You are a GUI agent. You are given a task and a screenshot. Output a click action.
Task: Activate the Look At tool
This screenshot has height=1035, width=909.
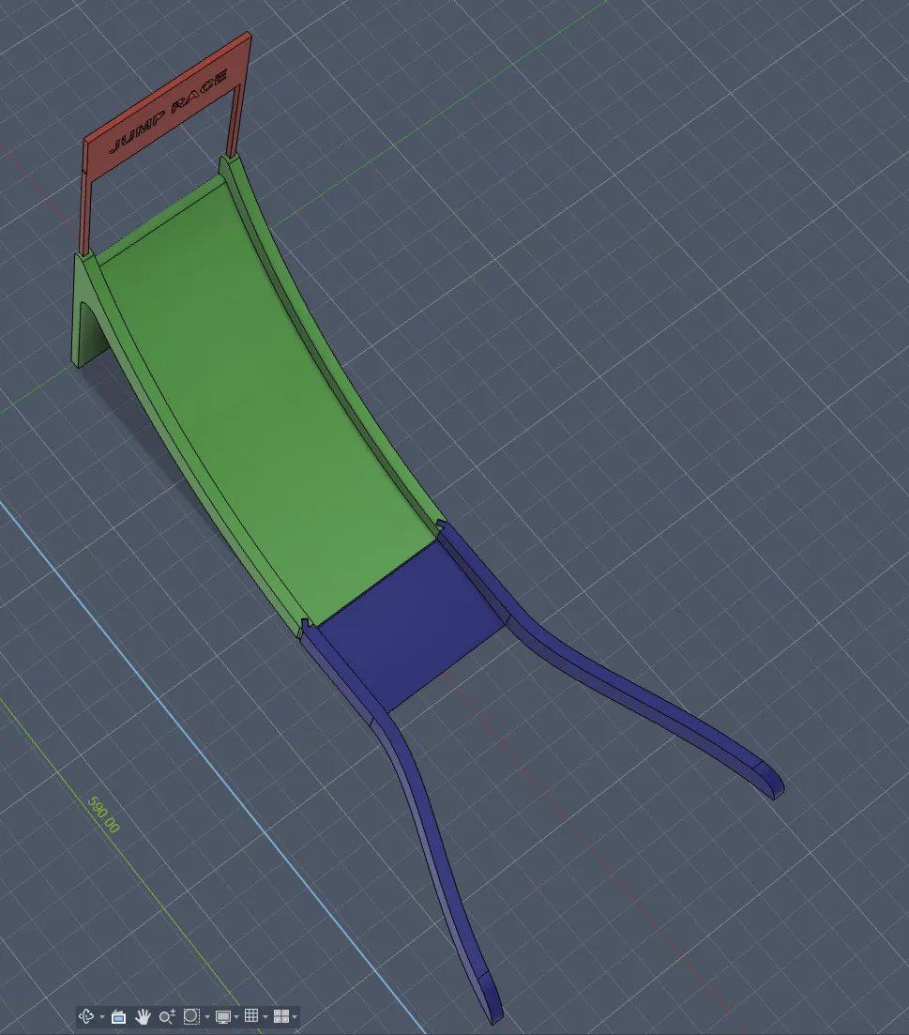click(x=119, y=1015)
